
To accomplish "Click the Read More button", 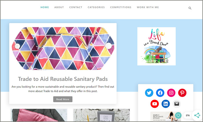I will (63, 99).
